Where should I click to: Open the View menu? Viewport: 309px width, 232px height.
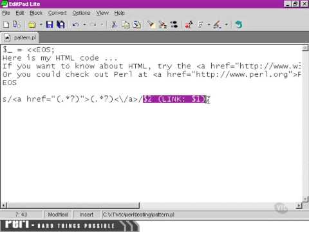coord(102,13)
